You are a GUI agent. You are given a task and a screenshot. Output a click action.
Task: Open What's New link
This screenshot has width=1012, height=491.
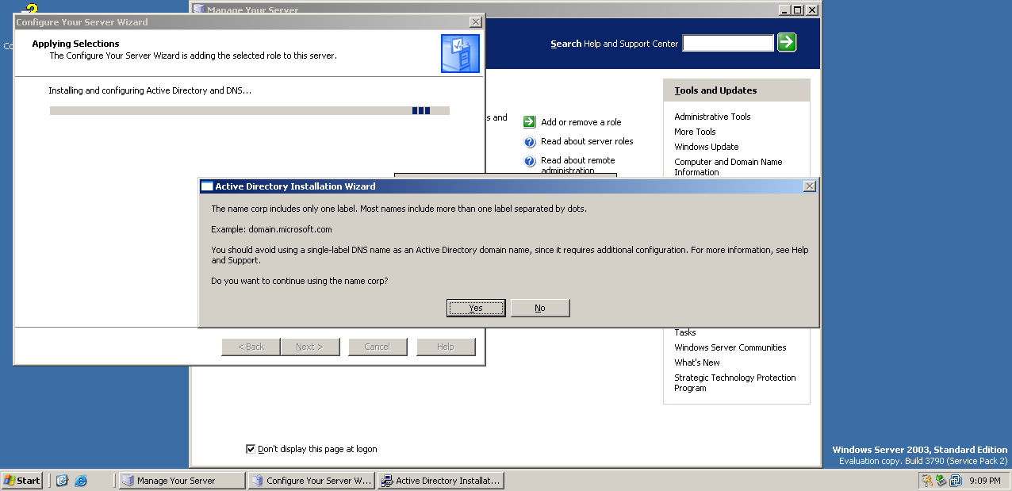697,362
